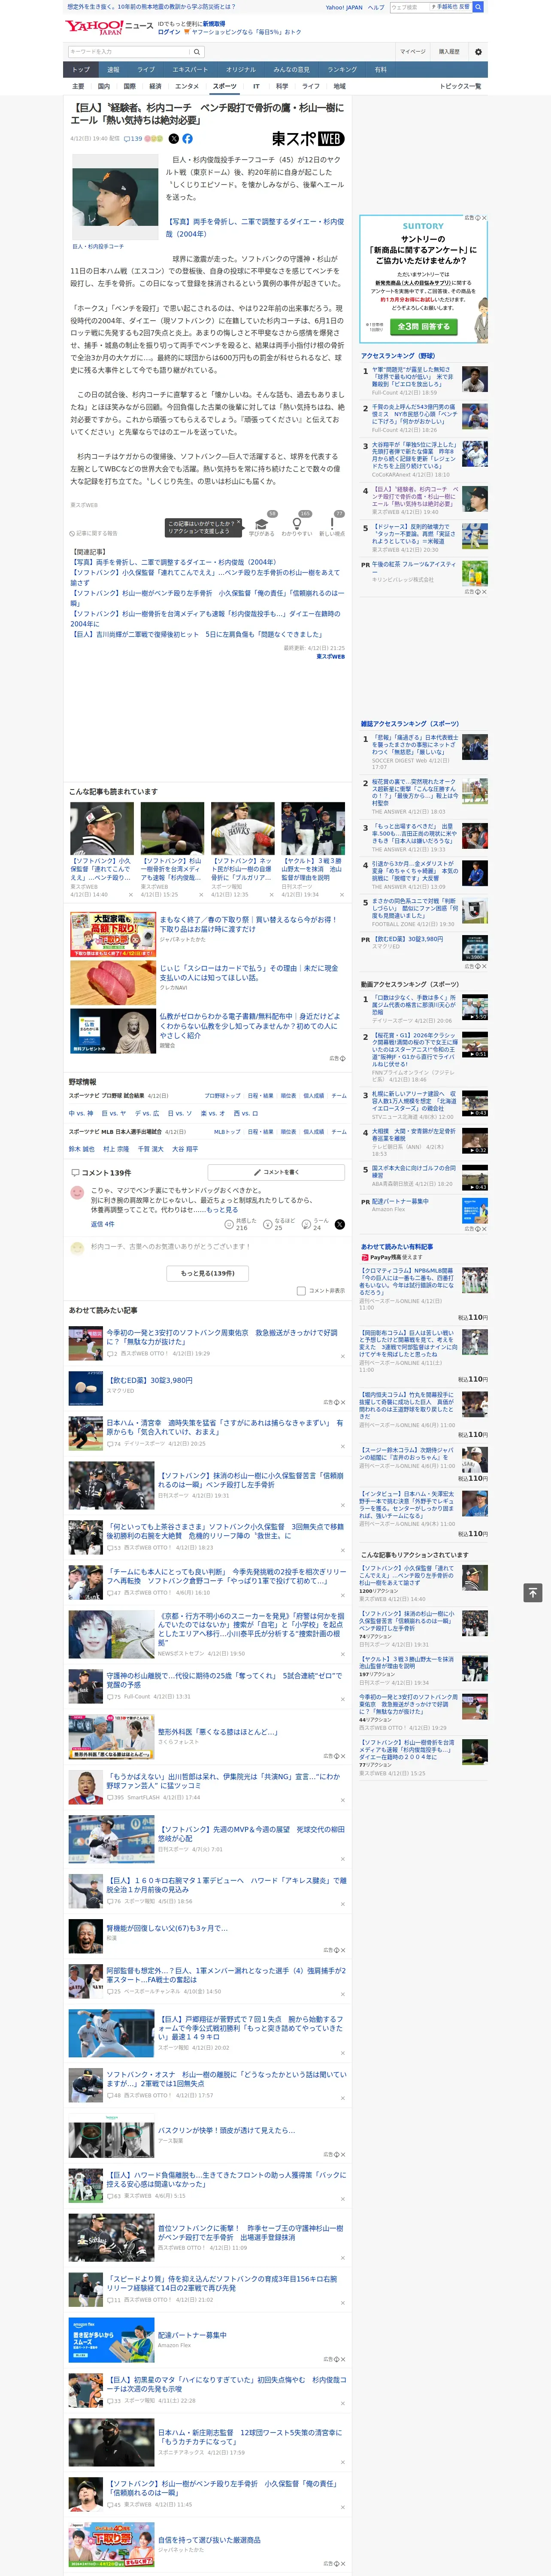This screenshot has width=551, height=2576.
Task: Click the 全3問 回答する green ad button
Action: point(423,327)
